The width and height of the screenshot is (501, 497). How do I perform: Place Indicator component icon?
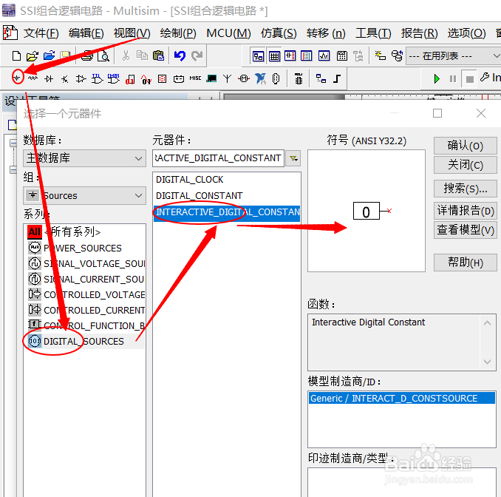[x=163, y=78]
